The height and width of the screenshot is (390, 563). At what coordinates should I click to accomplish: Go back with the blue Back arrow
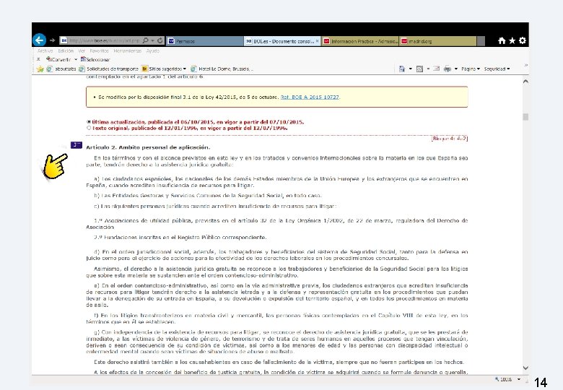tap(40, 40)
